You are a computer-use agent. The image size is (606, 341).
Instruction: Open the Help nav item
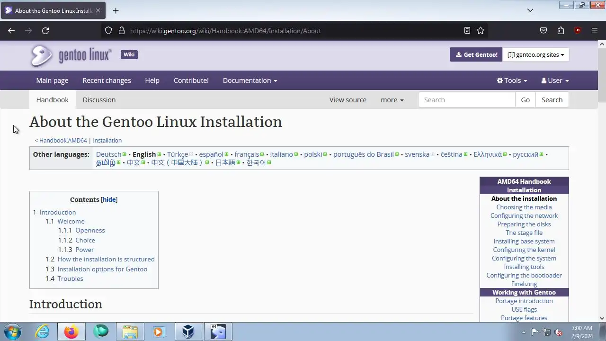point(152,81)
